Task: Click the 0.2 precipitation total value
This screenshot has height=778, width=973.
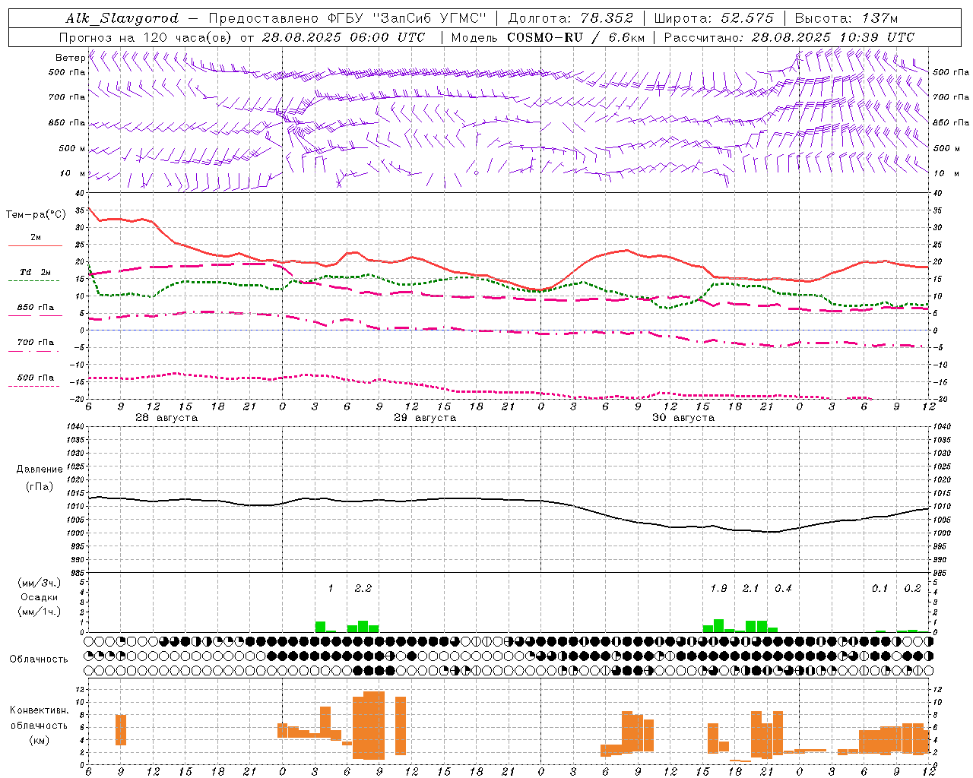Action: (912, 588)
